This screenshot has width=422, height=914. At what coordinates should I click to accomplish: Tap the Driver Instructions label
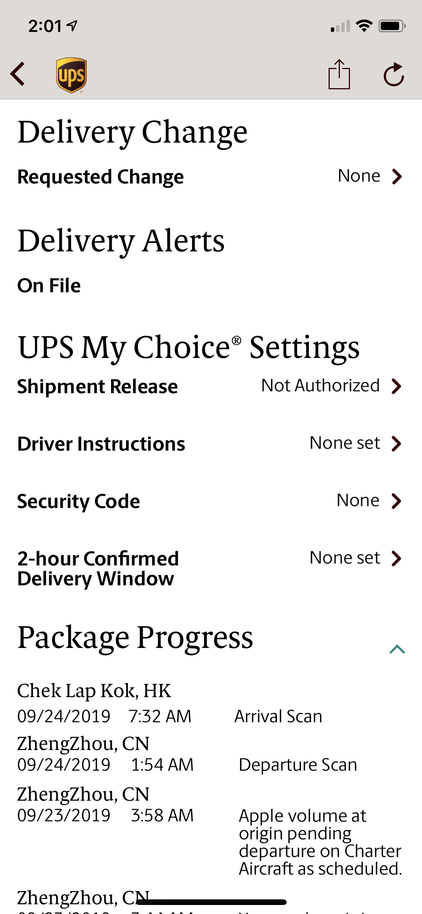pos(101,444)
